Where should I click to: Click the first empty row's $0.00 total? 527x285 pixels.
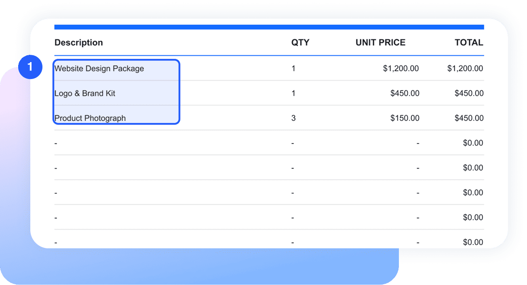pos(473,143)
